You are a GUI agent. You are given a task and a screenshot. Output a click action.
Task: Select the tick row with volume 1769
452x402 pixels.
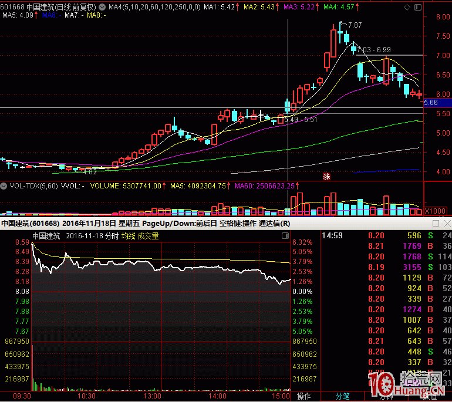click(x=386, y=246)
